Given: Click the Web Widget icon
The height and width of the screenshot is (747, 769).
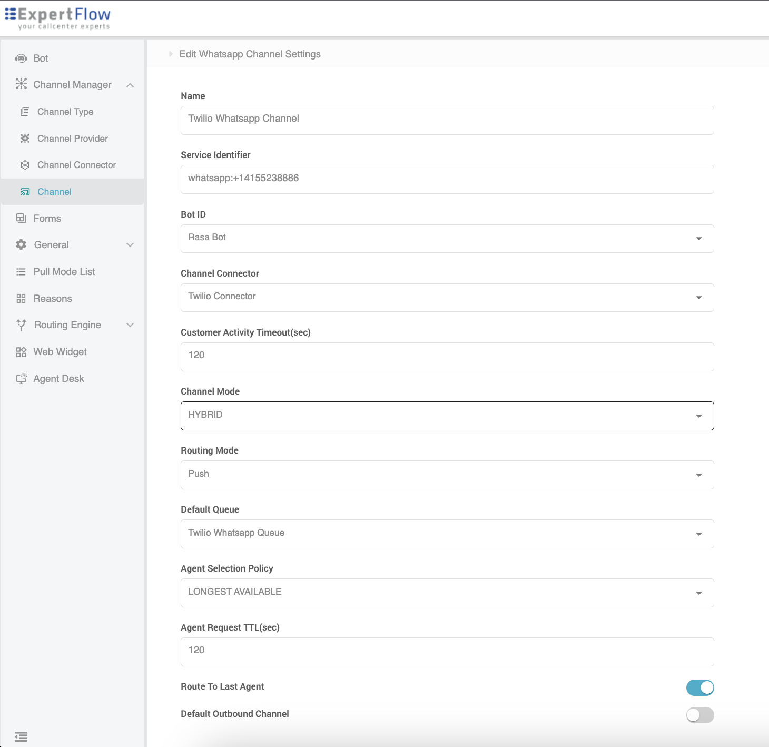Looking at the screenshot, I should click(21, 352).
